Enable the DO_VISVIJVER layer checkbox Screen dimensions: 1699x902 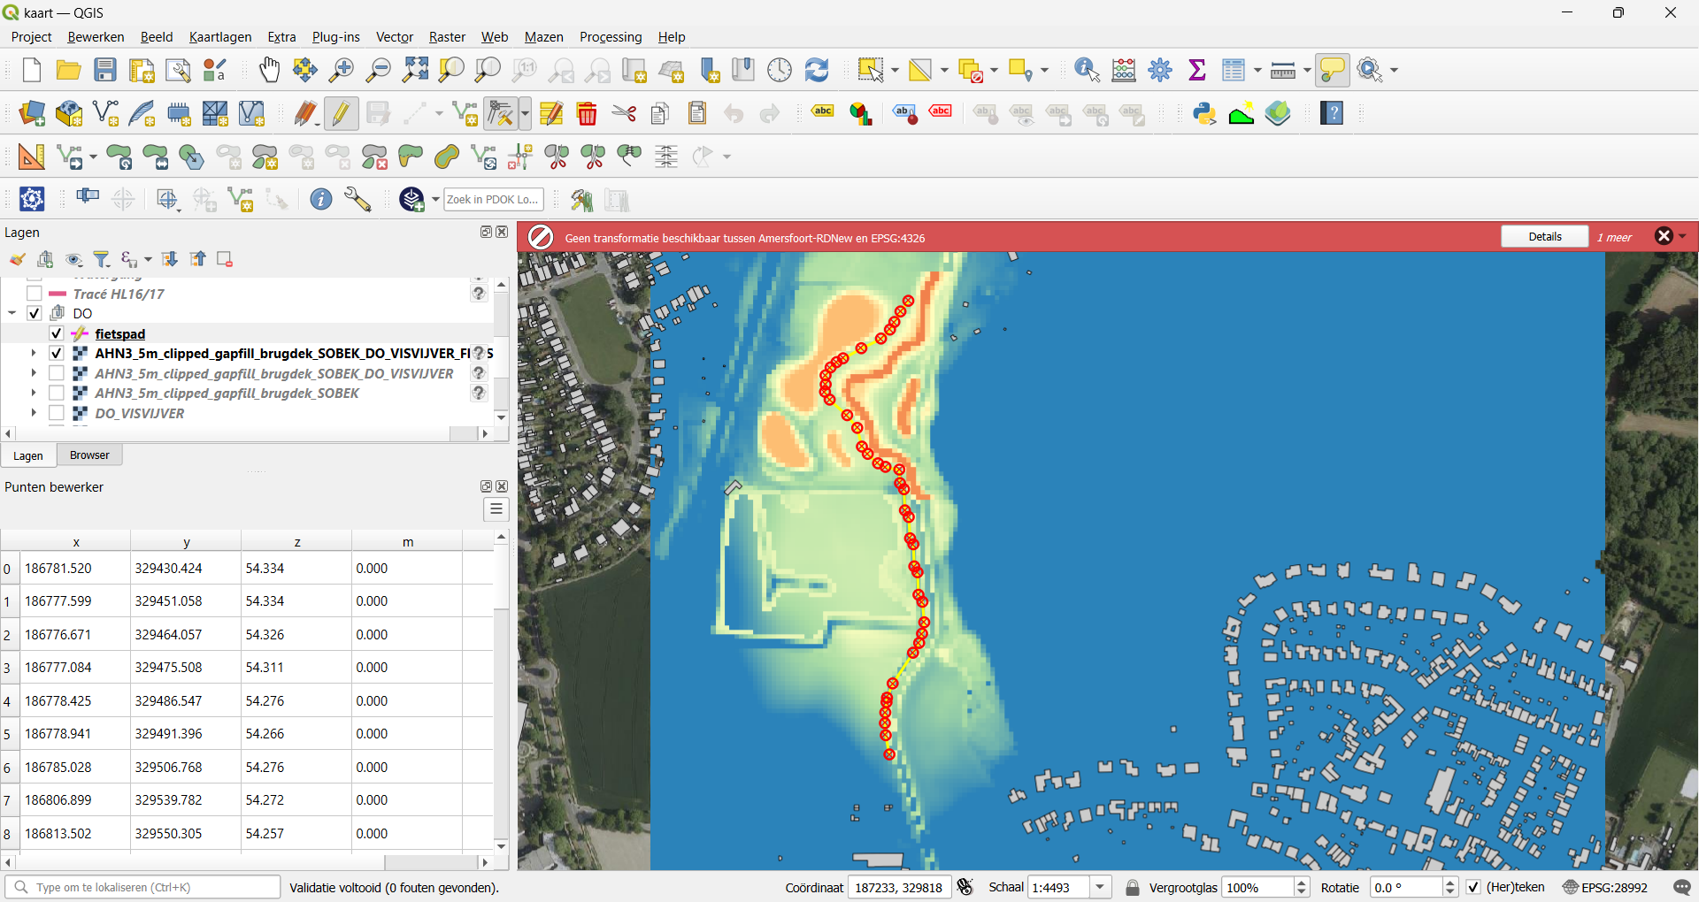pyautogui.click(x=57, y=413)
